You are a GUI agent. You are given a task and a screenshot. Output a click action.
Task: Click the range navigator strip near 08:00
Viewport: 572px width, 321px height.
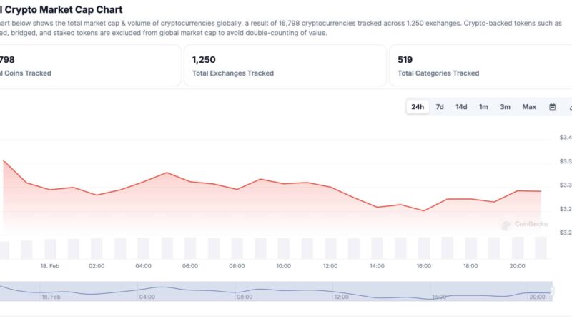pyautogui.click(x=245, y=292)
